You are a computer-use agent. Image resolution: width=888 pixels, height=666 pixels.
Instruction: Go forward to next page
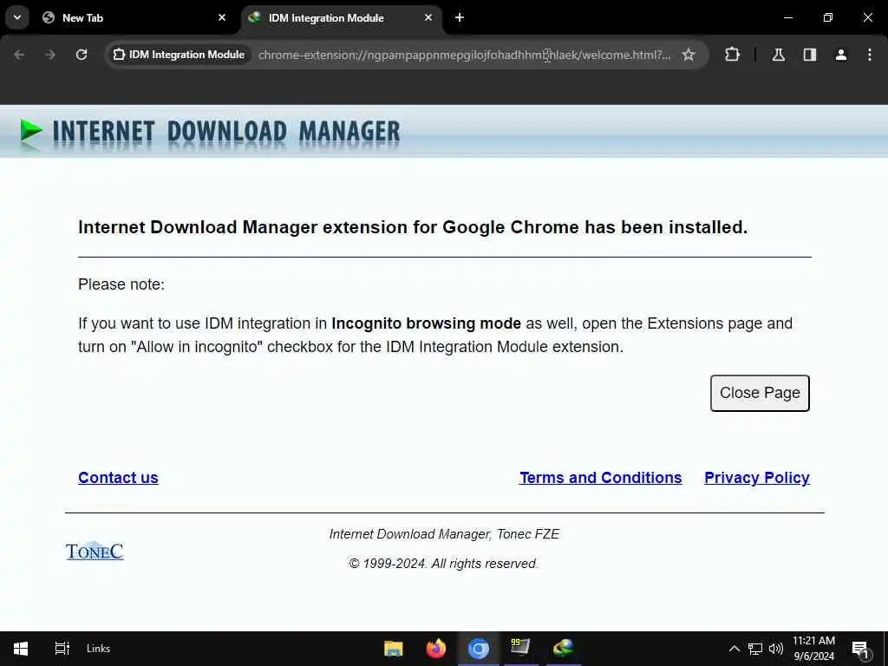(x=50, y=55)
